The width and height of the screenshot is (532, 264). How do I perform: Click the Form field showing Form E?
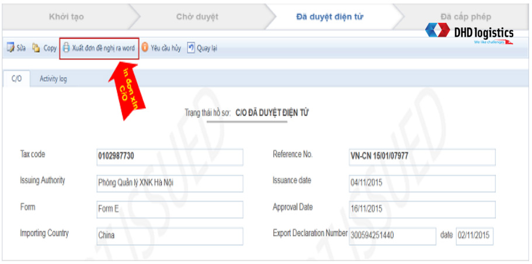[169, 210]
